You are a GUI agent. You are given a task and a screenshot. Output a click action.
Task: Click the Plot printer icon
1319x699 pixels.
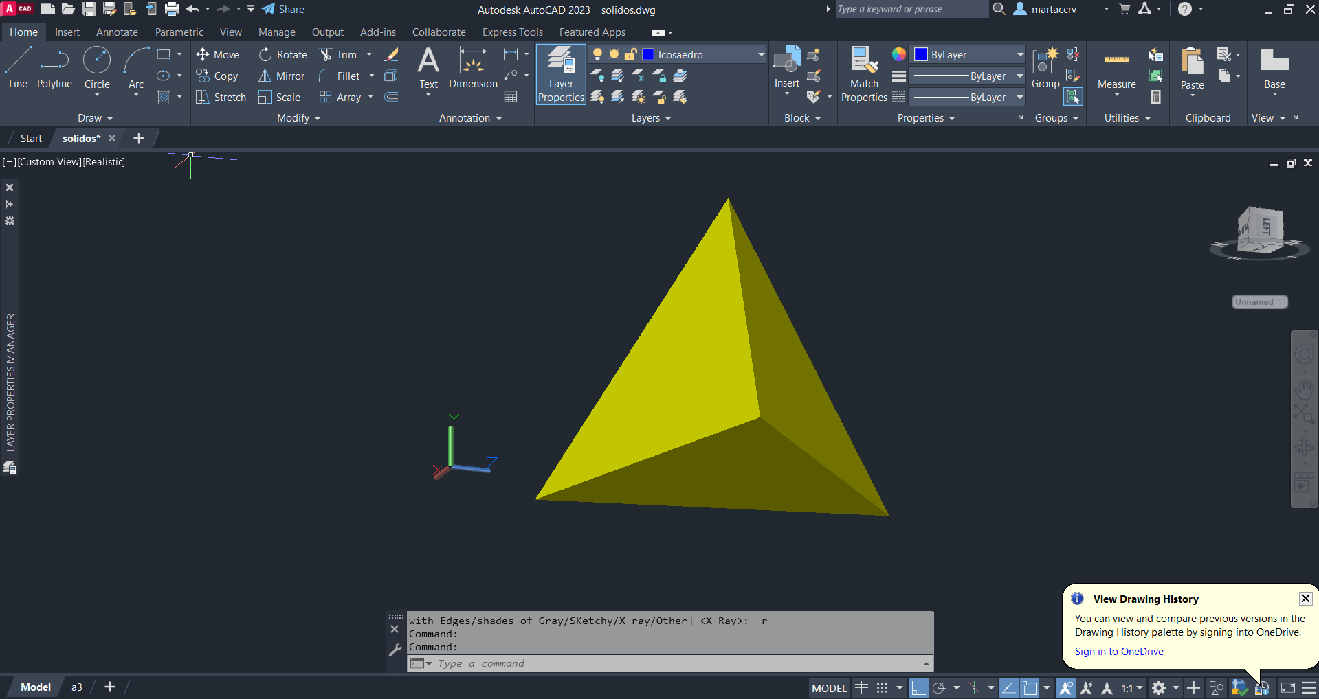click(x=172, y=10)
